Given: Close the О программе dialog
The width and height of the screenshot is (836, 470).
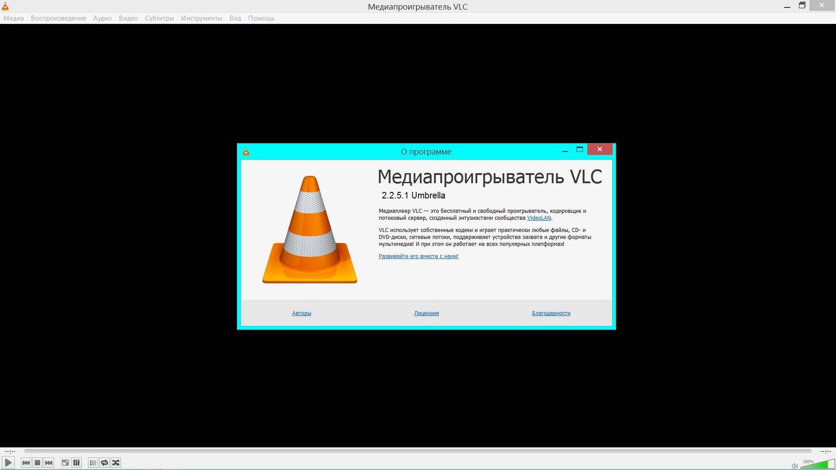Looking at the screenshot, I should tap(600, 149).
